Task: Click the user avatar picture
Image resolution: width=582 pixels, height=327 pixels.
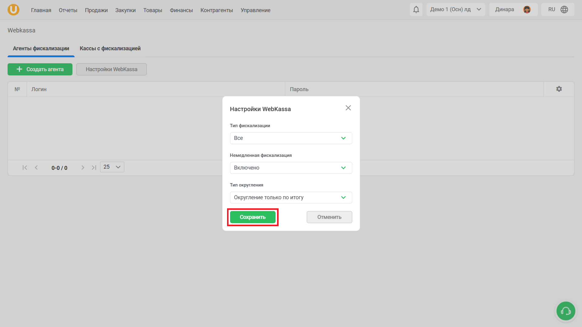Action: click(x=527, y=10)
